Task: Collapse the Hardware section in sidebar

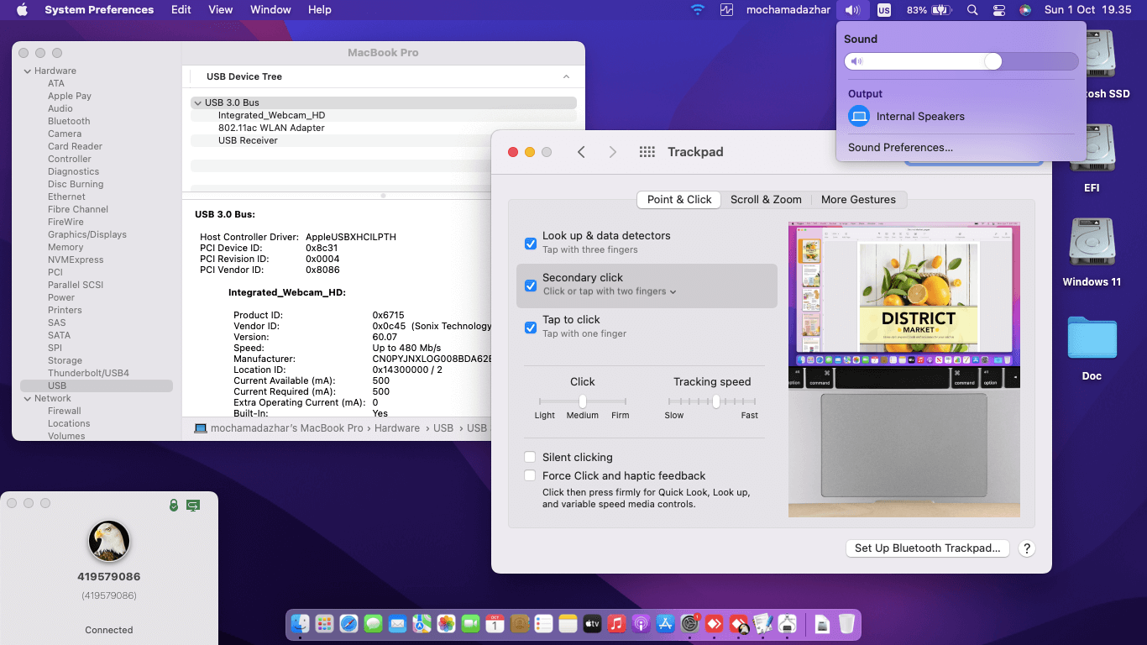Action: 26,71
